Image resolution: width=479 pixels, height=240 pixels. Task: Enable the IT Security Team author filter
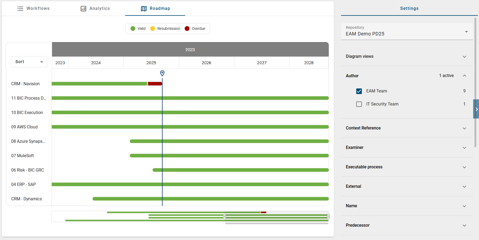point(359,104)
